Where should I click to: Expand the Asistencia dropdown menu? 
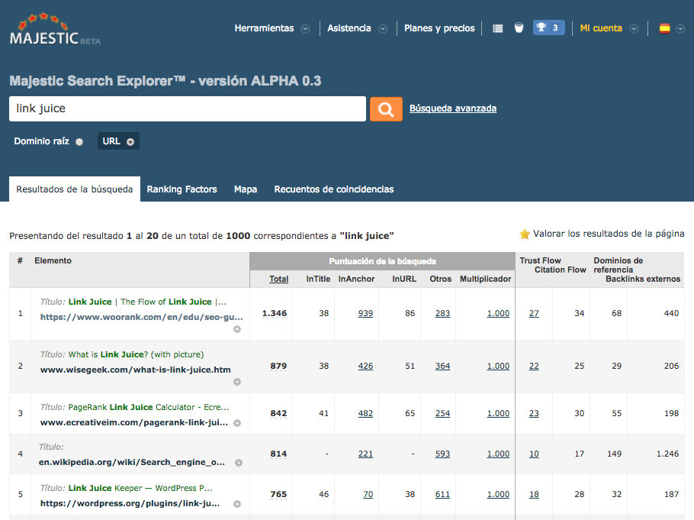tap(357, 28)
